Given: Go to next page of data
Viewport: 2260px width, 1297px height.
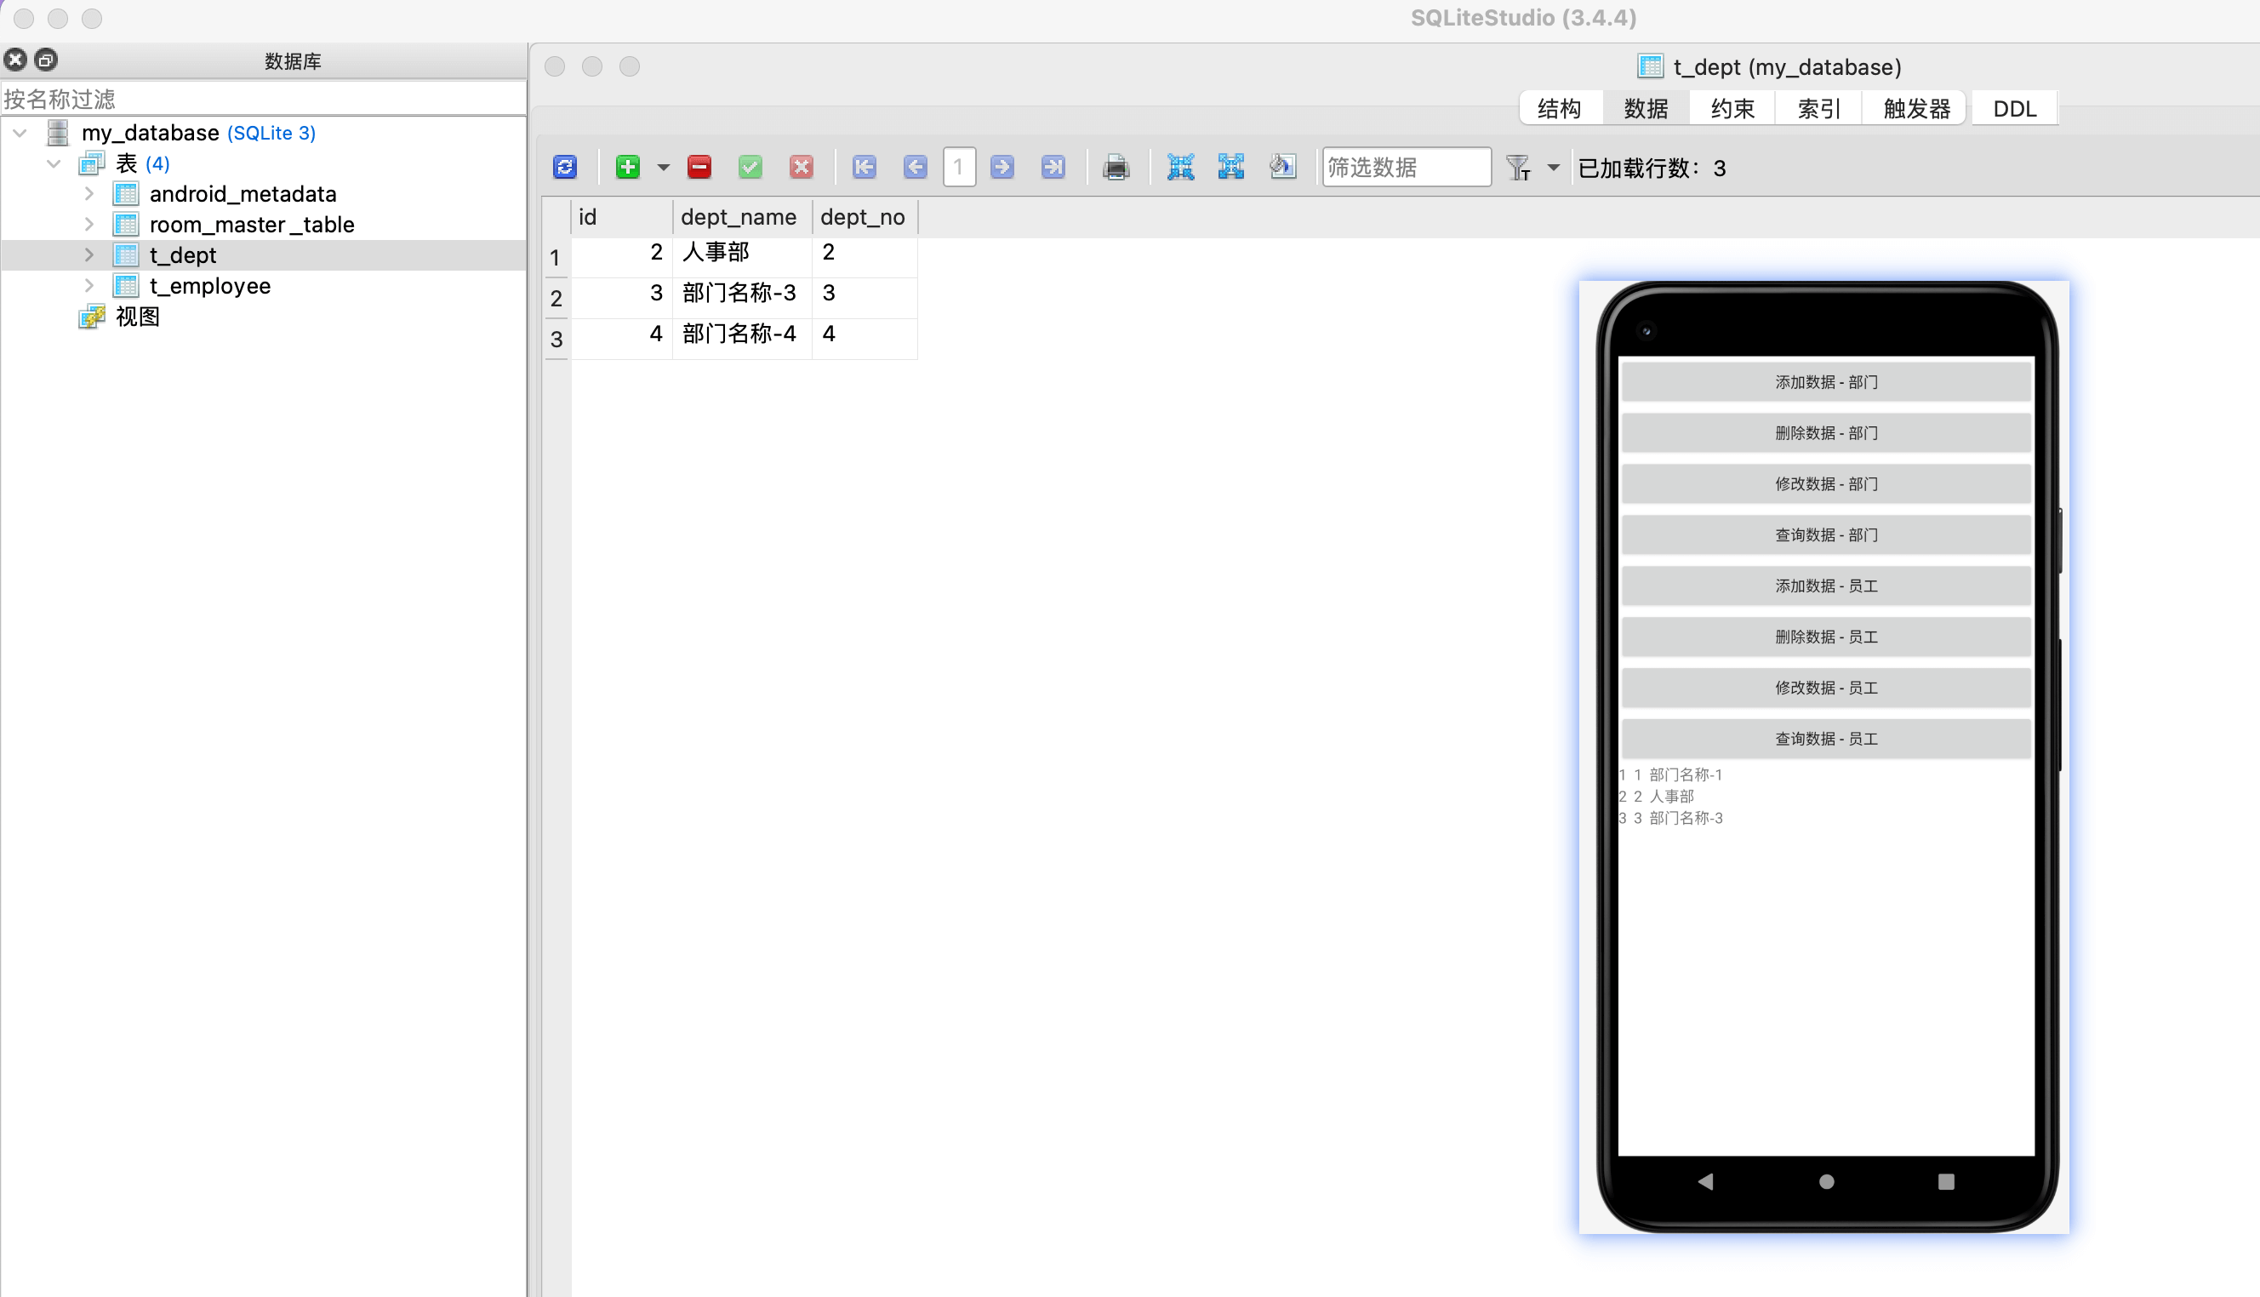Looking at the screenshot, I should (1002, 167).
